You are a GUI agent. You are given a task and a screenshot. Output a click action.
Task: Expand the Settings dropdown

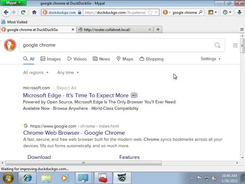[x=211, y=59]
